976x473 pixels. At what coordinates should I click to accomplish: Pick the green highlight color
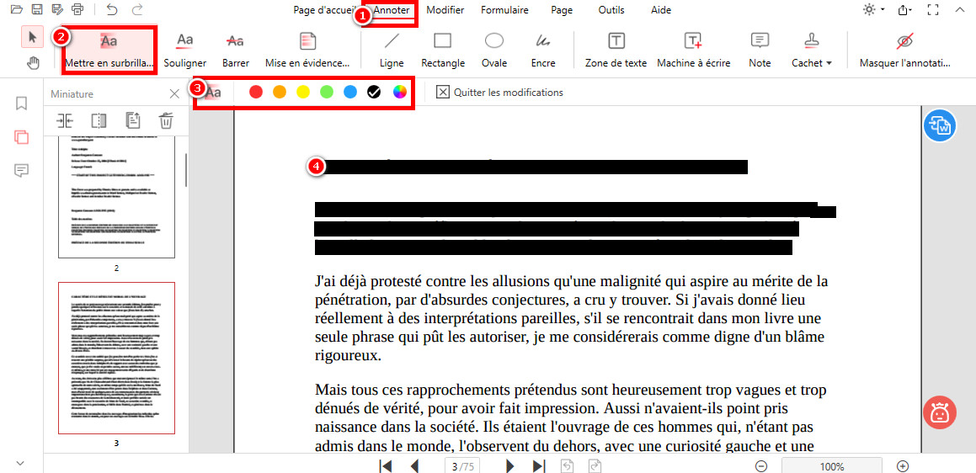(327, 92)
